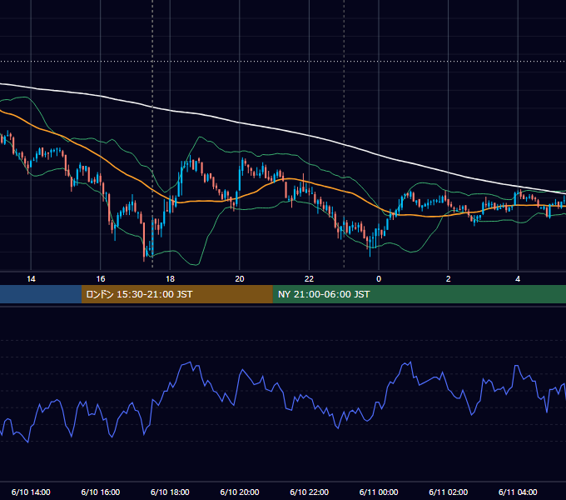The width and height of the screenshot is (566, 500).
Task: Click the 6/10 16:00 date label
Action: pyautogui.click(x=101, y=492)
